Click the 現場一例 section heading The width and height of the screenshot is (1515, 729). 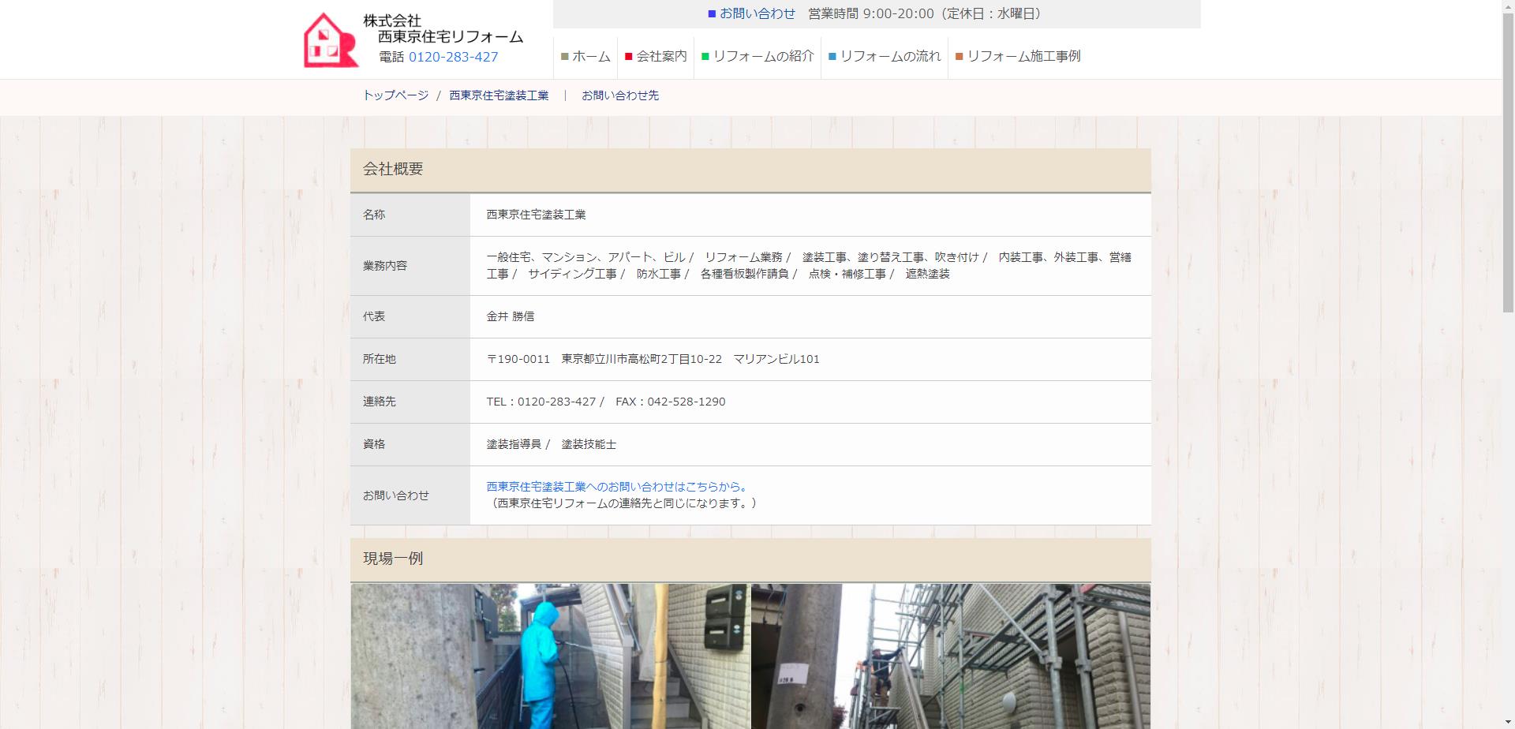393,559
